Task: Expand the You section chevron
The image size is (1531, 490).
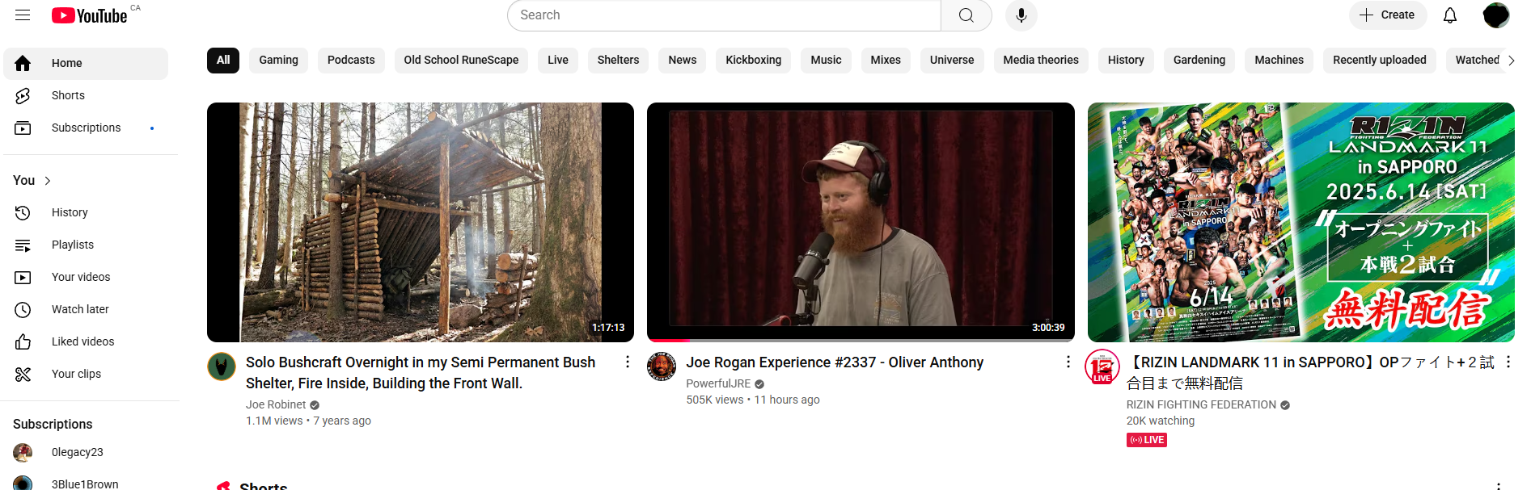Action: [48, 181]
